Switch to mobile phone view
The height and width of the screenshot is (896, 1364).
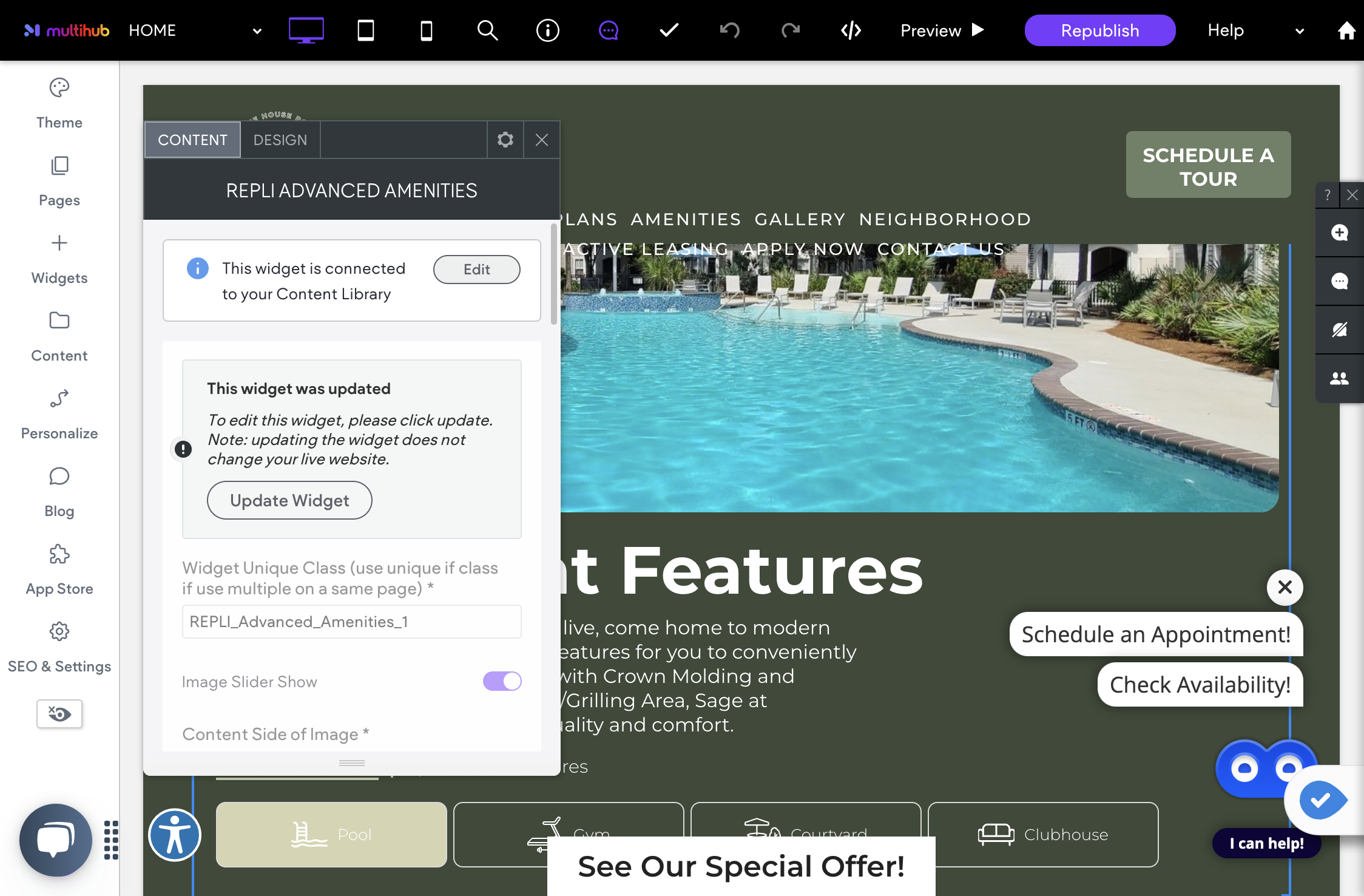click(x=427, y=30)
